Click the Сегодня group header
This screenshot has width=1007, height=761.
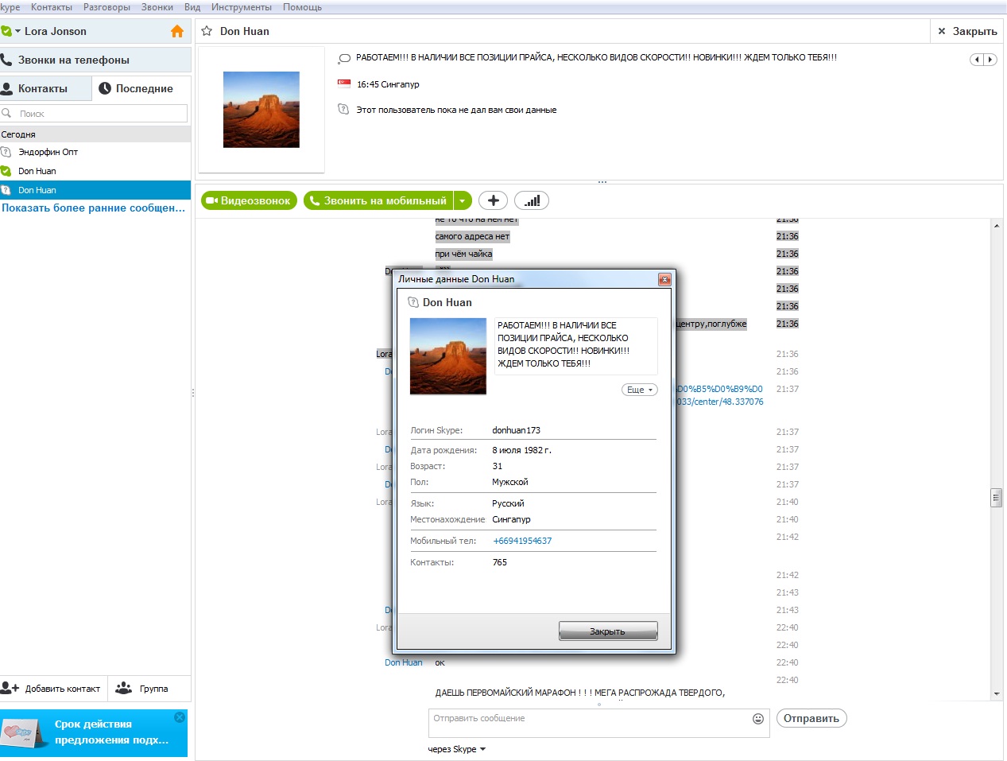click(x=95, y=134)
